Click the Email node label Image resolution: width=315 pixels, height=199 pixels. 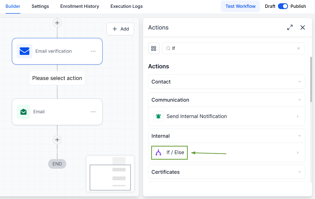click(39, 112)
